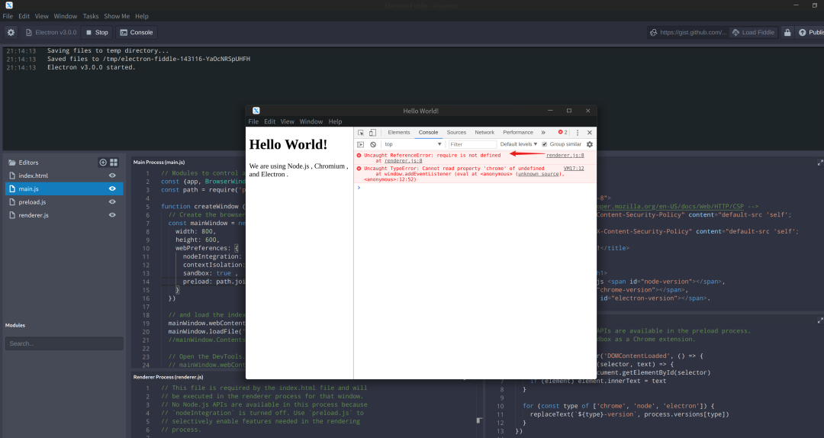
Task: Click the lock icon beside Publish
Action: coord(787,32)
